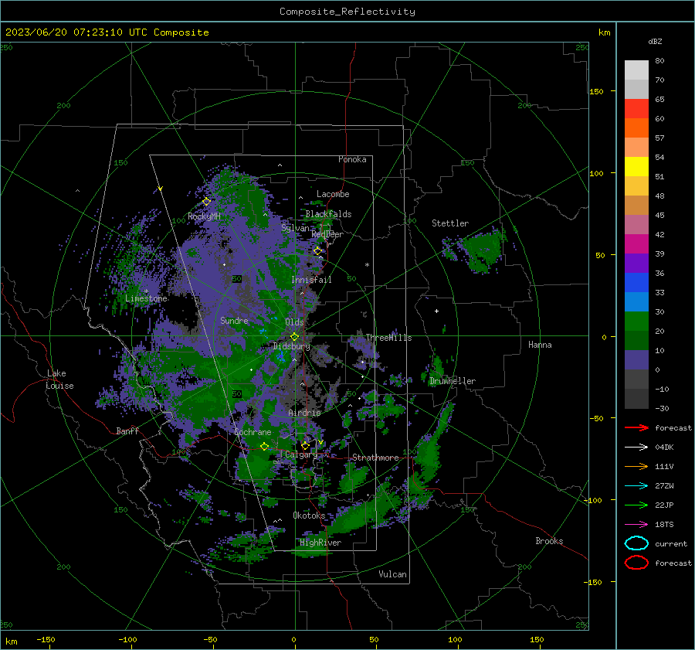The height and width of the screenshot is (650, 695).
Task: Click the Lake Louise label
Action: pyautogui.click(x=59, y=379)
